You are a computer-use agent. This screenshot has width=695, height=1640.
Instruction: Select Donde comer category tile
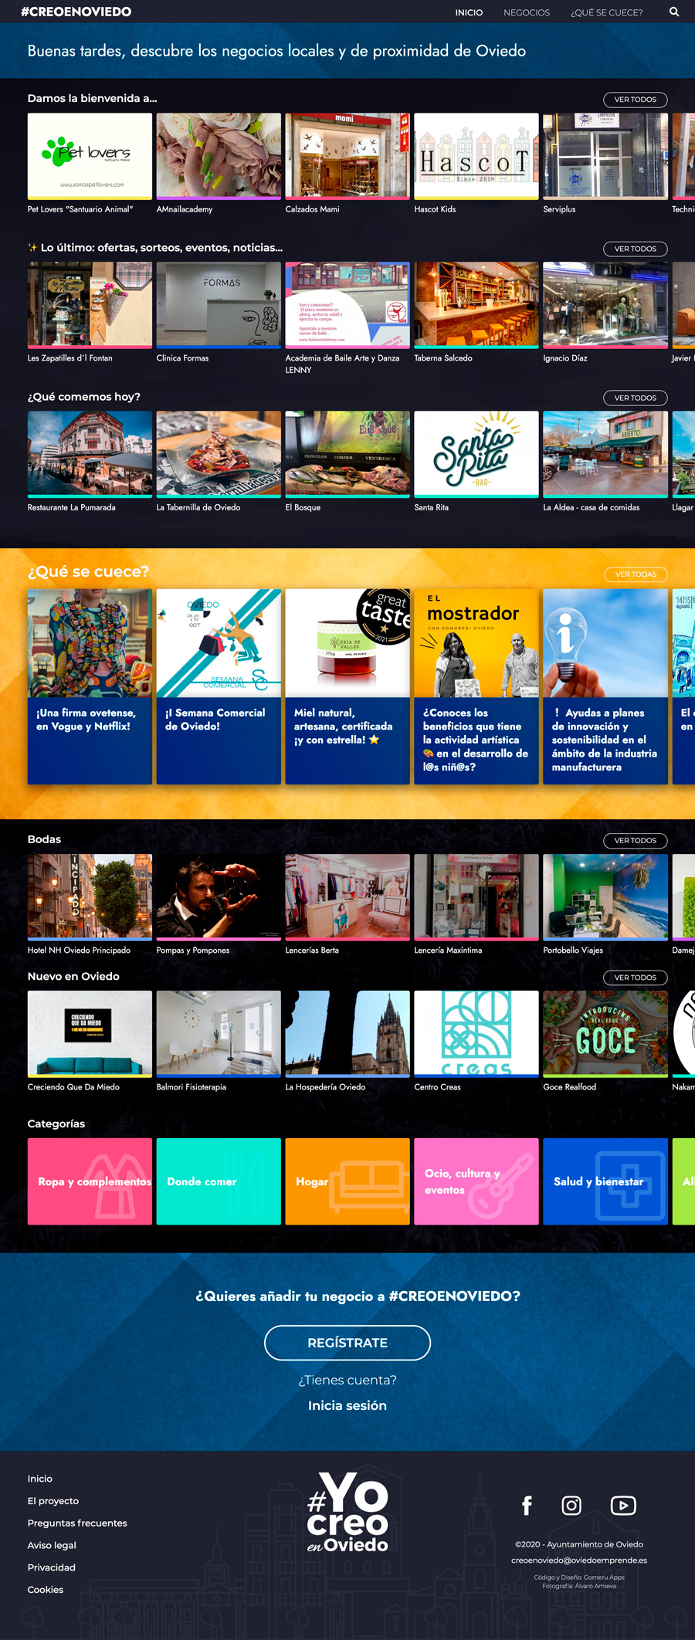(219, 1181)
